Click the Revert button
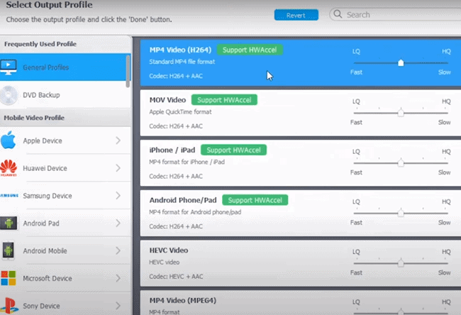The image size is (461, 315). point(296,15)
